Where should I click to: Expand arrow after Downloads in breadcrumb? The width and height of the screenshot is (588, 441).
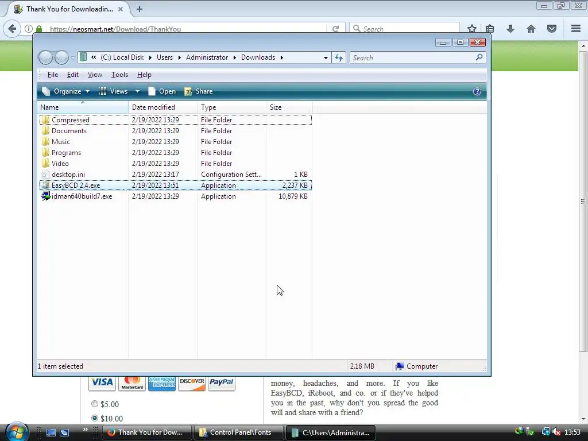pyautogui.click(x=281, y=57)
